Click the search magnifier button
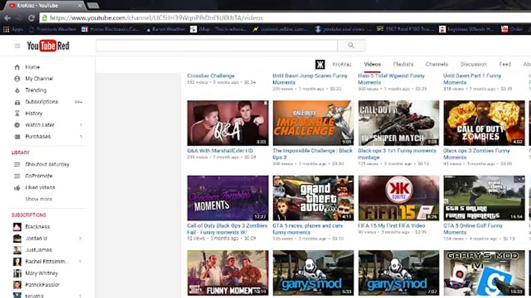 [351, 46]
